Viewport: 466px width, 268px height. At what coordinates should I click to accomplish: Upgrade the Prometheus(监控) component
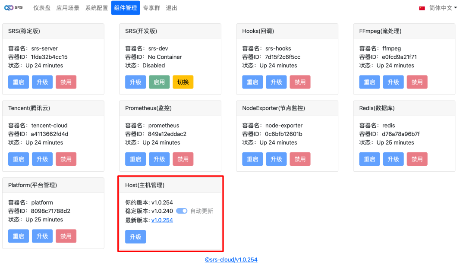(159, 159)
